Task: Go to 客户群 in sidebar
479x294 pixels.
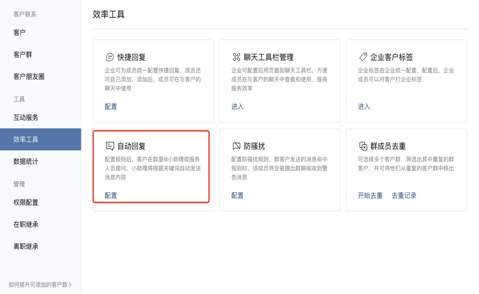Action: [23, 55]
